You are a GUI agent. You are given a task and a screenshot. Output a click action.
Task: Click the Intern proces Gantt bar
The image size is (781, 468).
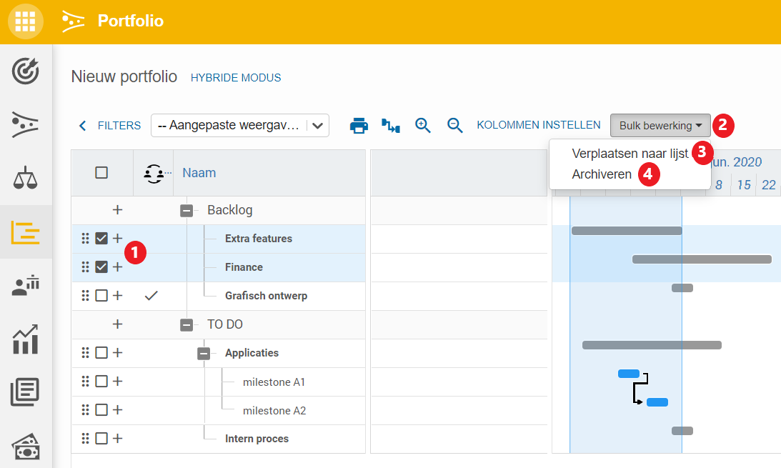pyautogui.click(x=682, y=431)
